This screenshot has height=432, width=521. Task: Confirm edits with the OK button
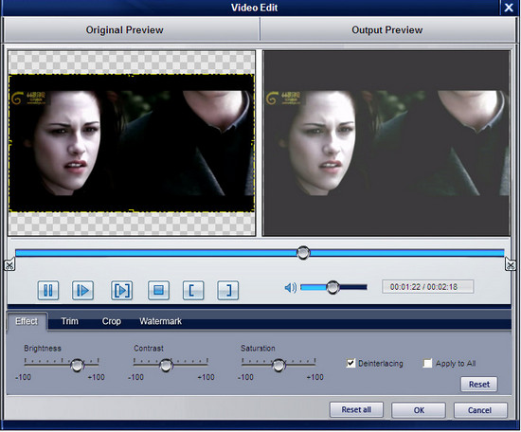[419, 410]
